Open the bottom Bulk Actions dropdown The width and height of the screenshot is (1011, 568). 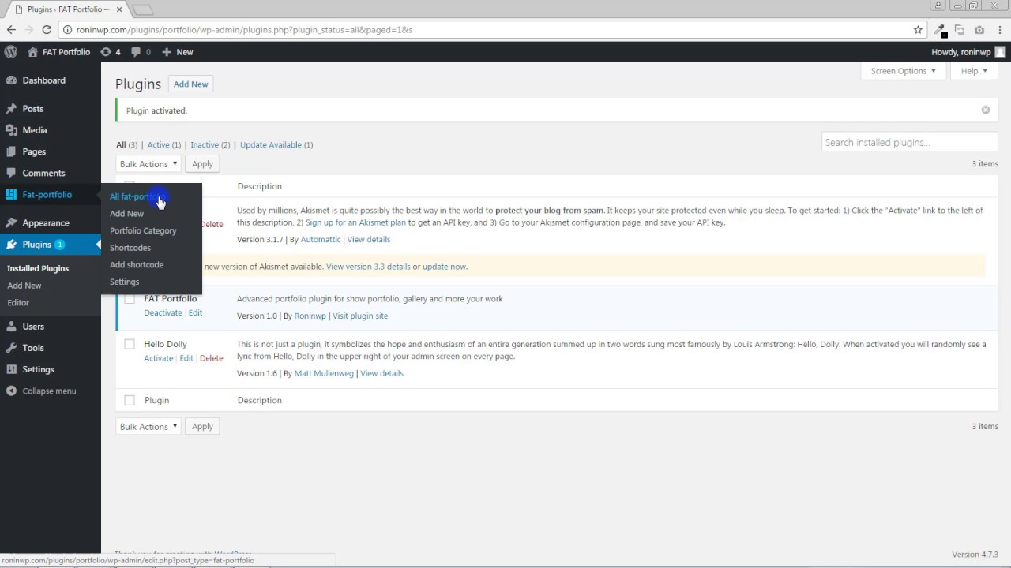[148, 427]
